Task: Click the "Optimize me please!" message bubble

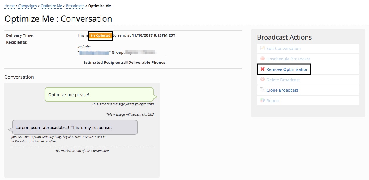Action: [x=101, y=94]
